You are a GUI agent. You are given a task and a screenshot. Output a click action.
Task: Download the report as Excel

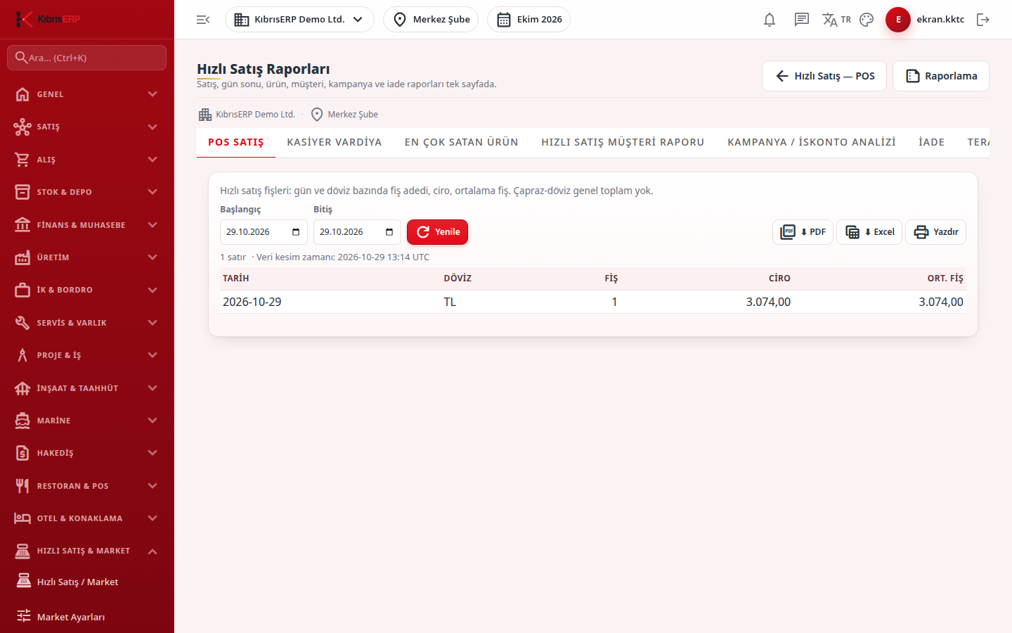coord(869,232)
